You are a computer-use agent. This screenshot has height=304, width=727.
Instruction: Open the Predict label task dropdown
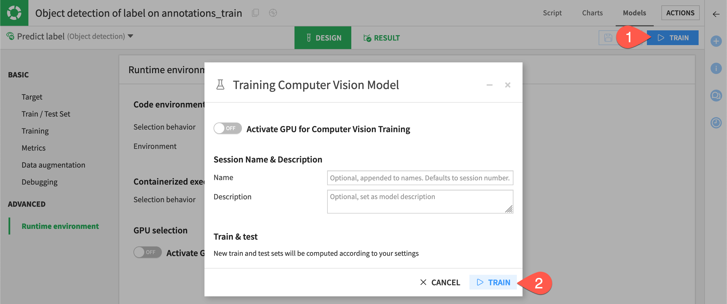tap(131, 36)
